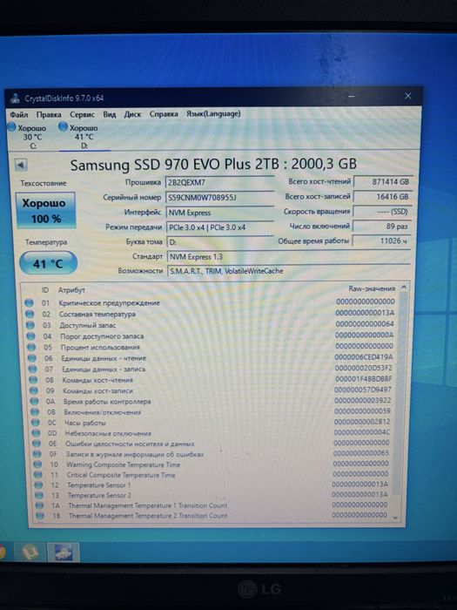
Task: Open the Язык(Language) menu
Action: coord(213,113)
